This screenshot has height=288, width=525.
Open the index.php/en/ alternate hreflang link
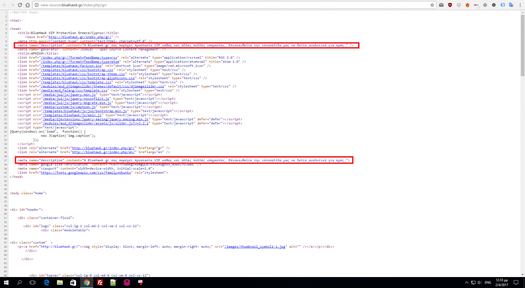(104, 152)
